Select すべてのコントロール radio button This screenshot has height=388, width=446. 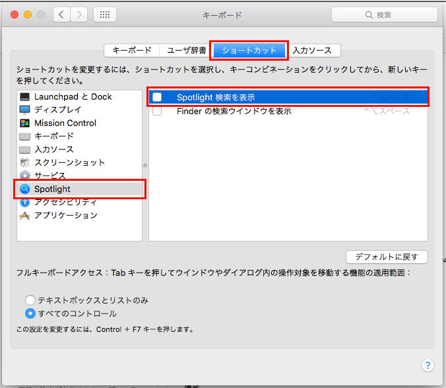click(30, 313)
